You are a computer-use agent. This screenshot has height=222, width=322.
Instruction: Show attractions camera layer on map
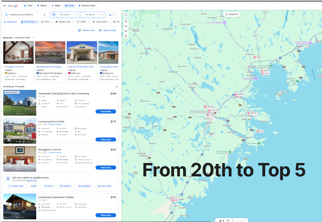pos(126,31)
